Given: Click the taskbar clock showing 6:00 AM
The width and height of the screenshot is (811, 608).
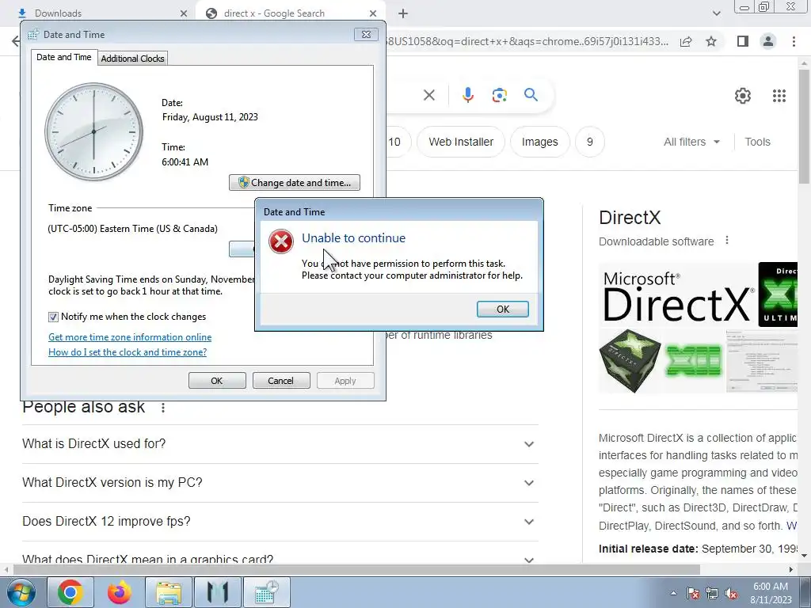Looking at the screenshot, I should coord(771,593).
